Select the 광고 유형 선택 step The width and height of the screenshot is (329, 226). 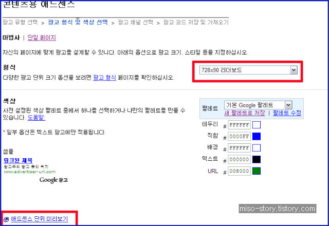[x=20, y=22]
